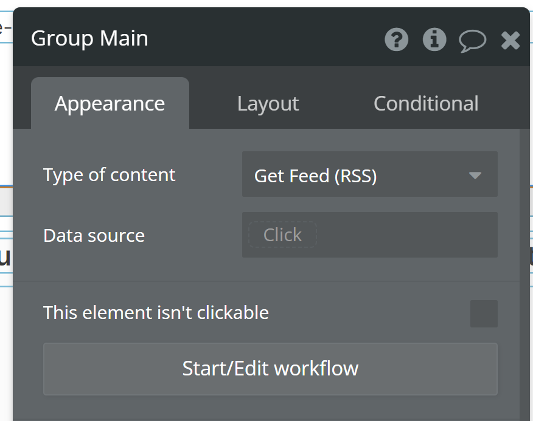Click the This element isn't clickable label
The height and width of the screenshot is (421, 533).
tap(156, 312)
